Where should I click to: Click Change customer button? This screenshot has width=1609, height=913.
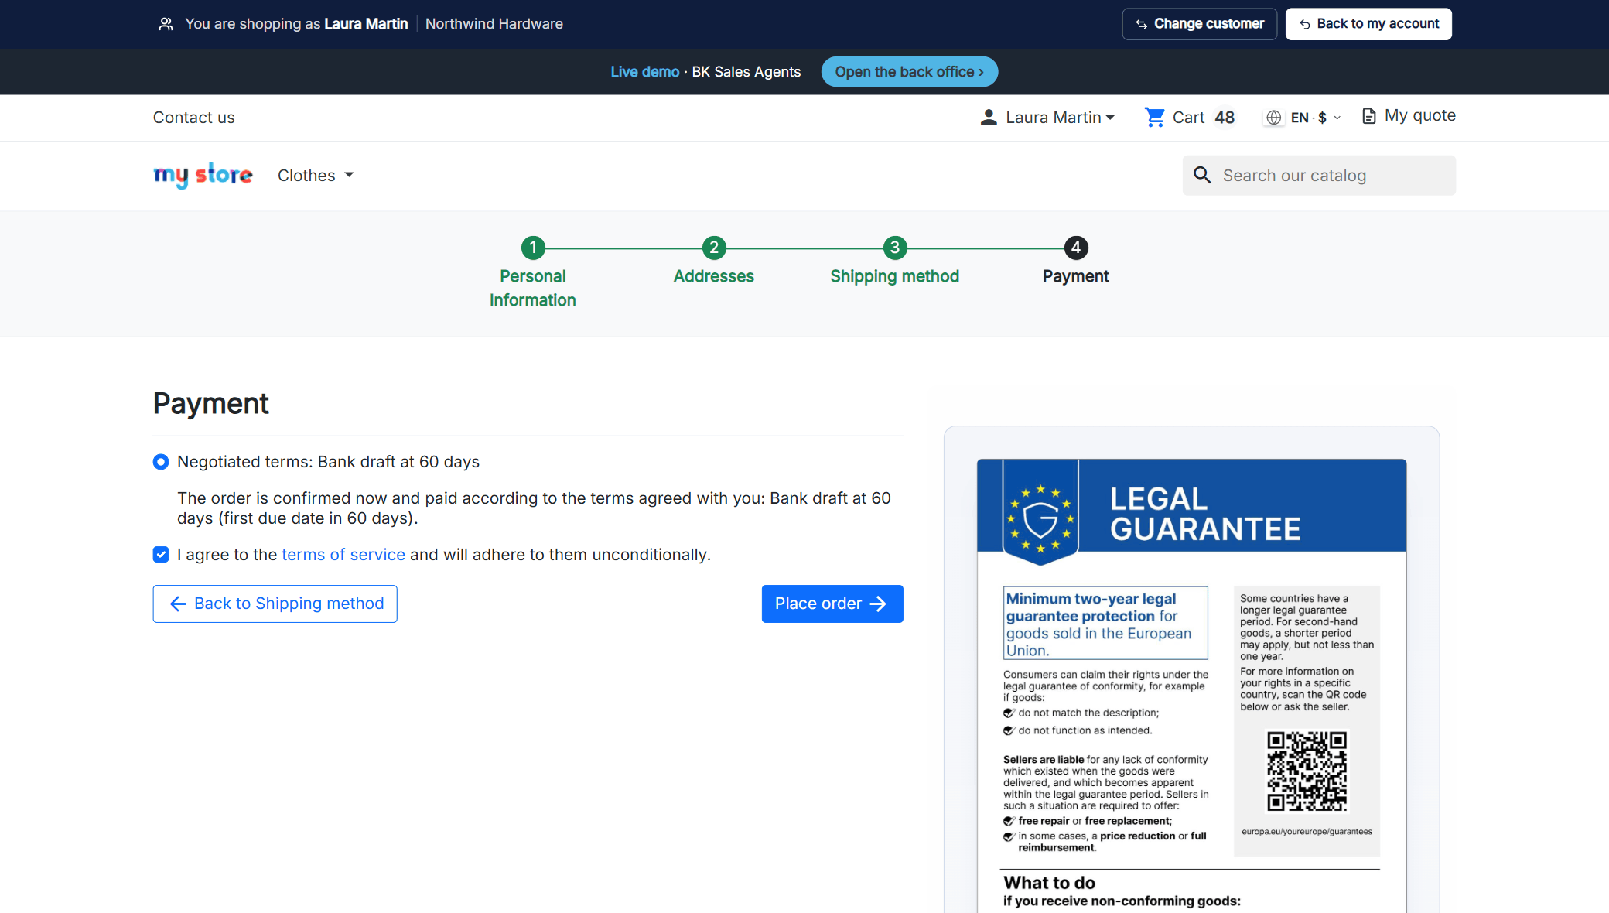(1200, 24)
